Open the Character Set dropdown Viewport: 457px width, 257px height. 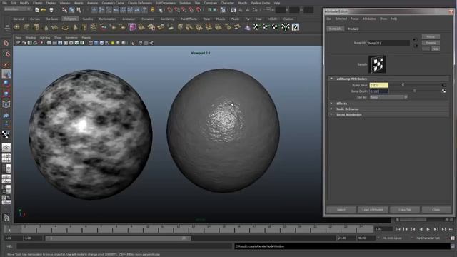pos(428,238)
